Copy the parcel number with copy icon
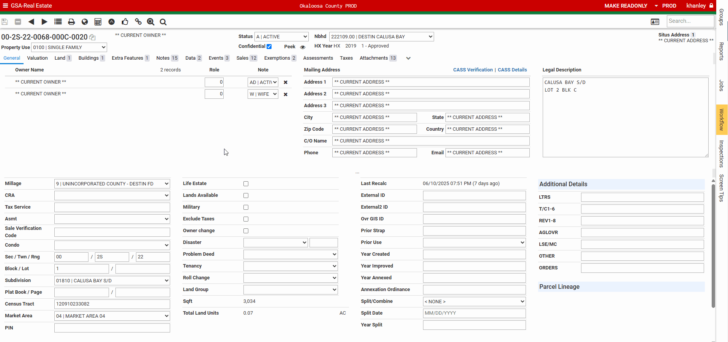 (x=92, y=37)
